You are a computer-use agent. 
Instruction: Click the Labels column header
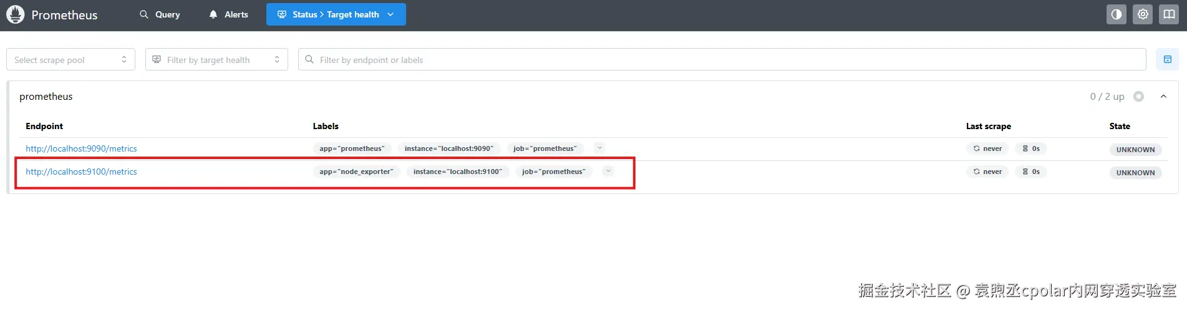326,126
